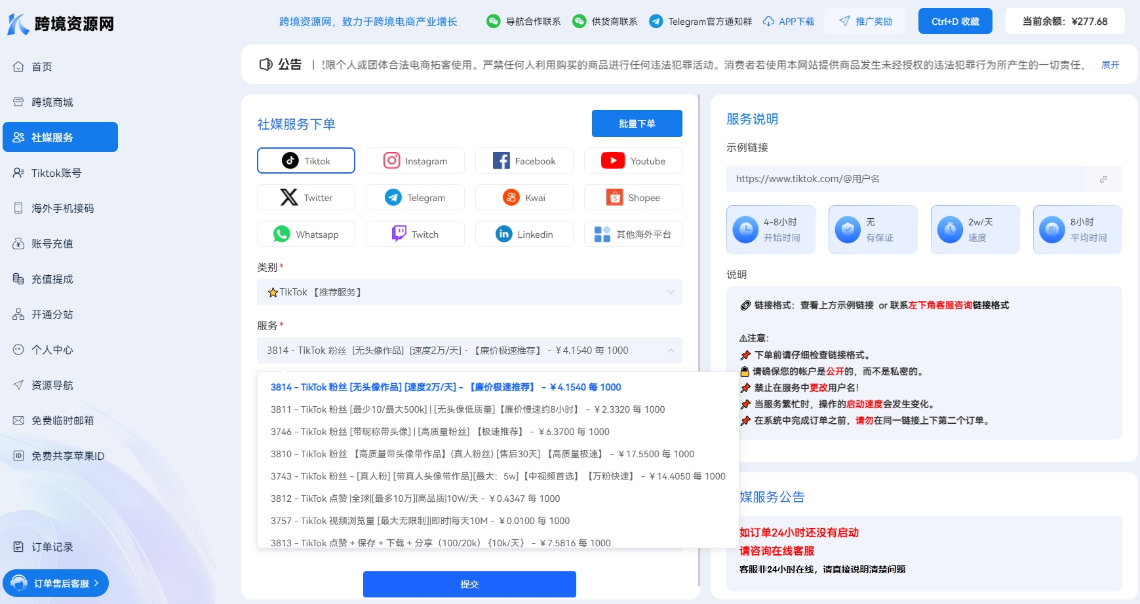Click 请咨询在线客服 red text
The image size is (1140, 604).
click(x=777, y=551)
